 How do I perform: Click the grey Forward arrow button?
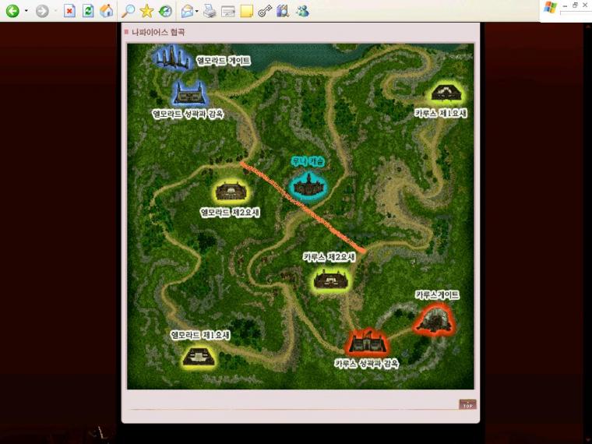pos(42,11)
